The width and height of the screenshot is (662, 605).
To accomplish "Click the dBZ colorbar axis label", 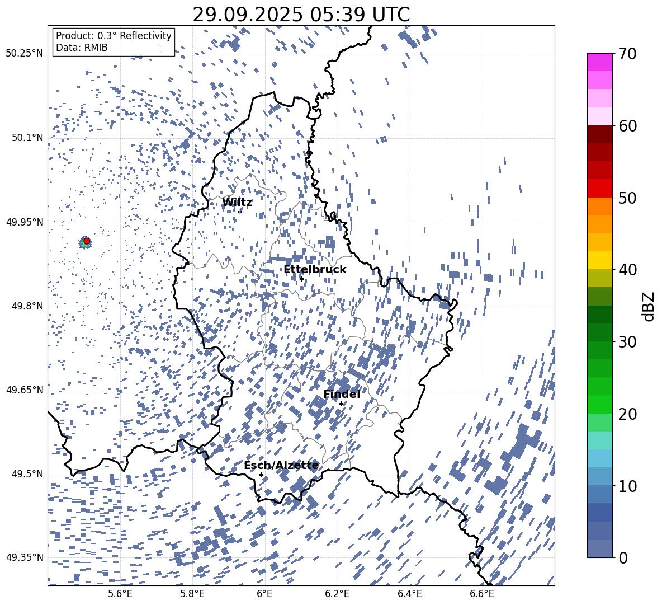I will (649, 306).
